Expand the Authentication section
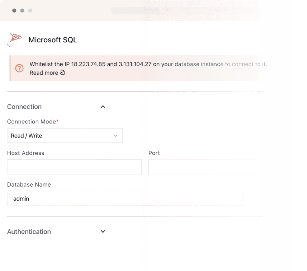This screenshot has width=307, height=271. pyautogui.click(x=103, y=232)
